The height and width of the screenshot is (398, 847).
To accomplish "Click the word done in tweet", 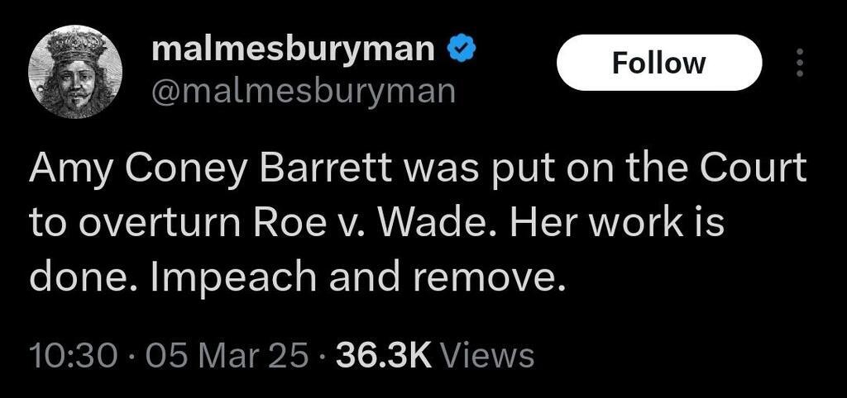I will pyautogui.click(x=87, y=276).
